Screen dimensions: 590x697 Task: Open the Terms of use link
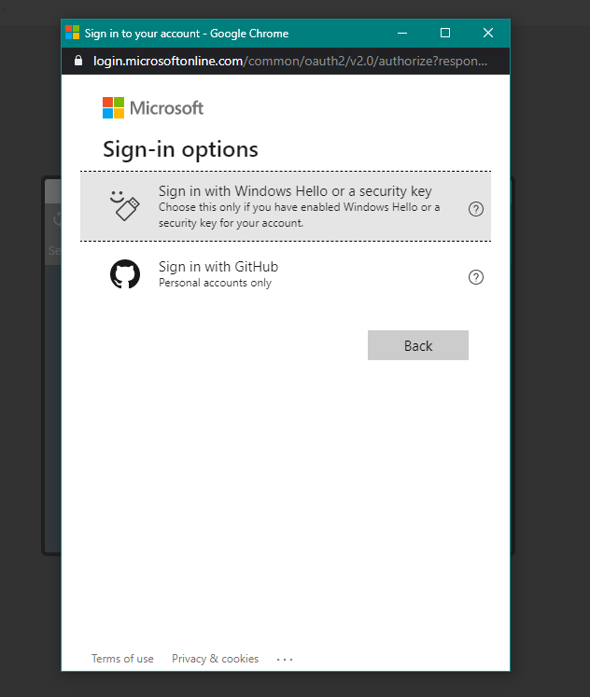click(122, 659)
